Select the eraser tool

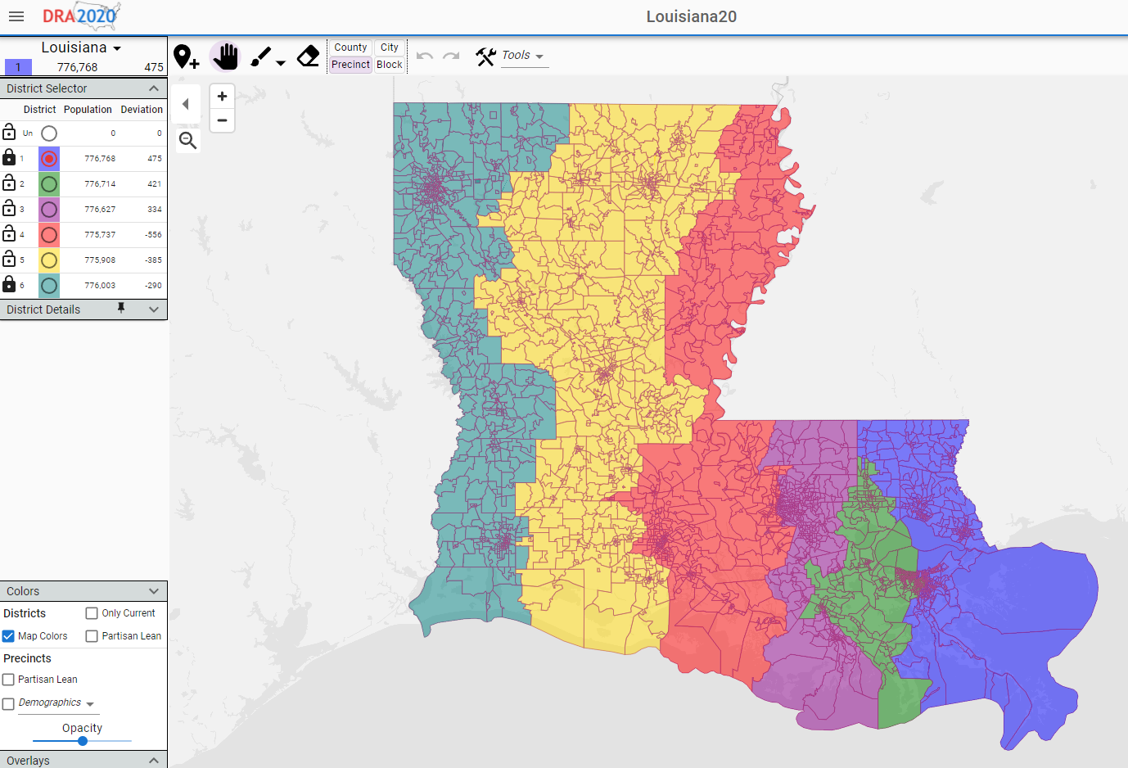pos(309,56)
